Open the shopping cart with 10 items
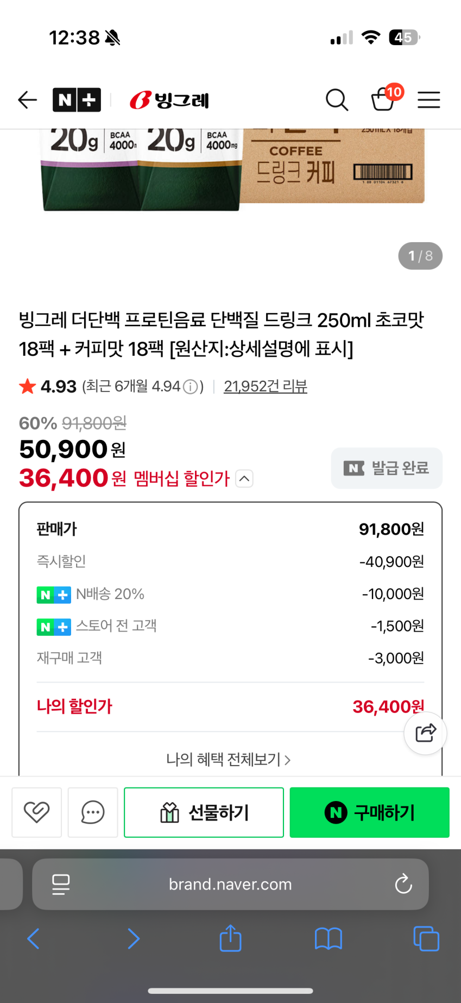Viewport: 461px width, 1003px height. 384,99
